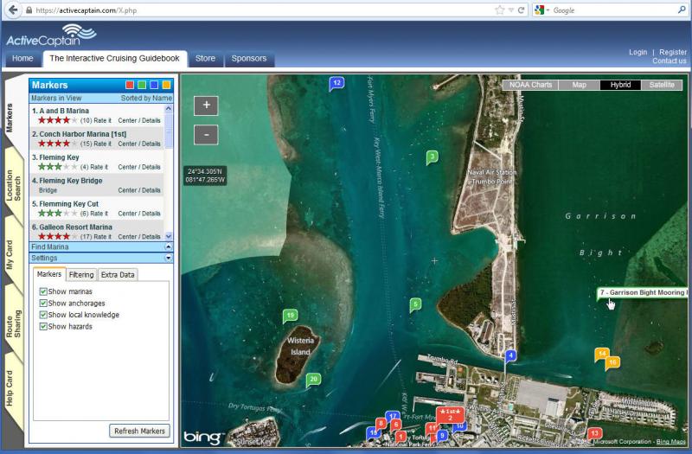
Task: Click the Login link
Action: click(x=638, y=52)
